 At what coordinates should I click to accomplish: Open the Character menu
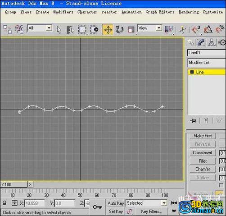(x=87, y=12)
